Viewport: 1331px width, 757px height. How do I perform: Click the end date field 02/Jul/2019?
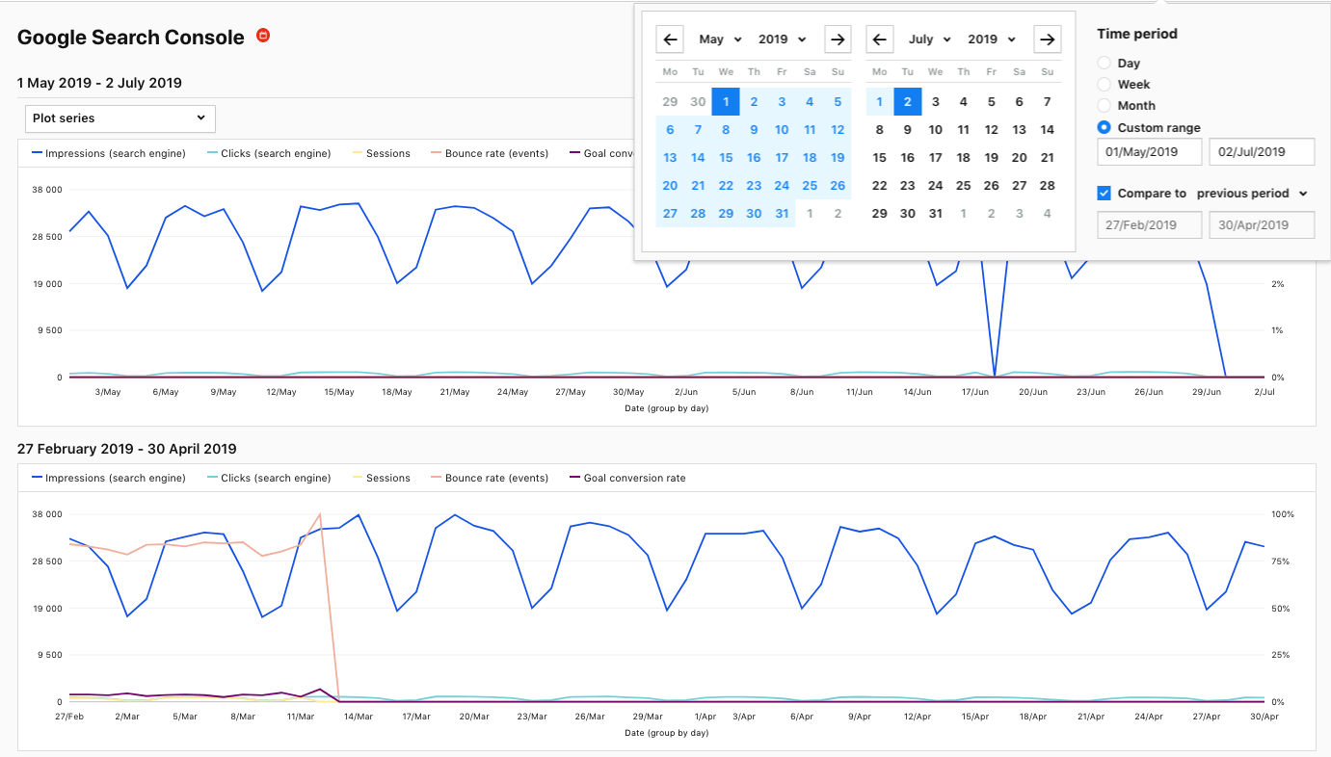1262,152
